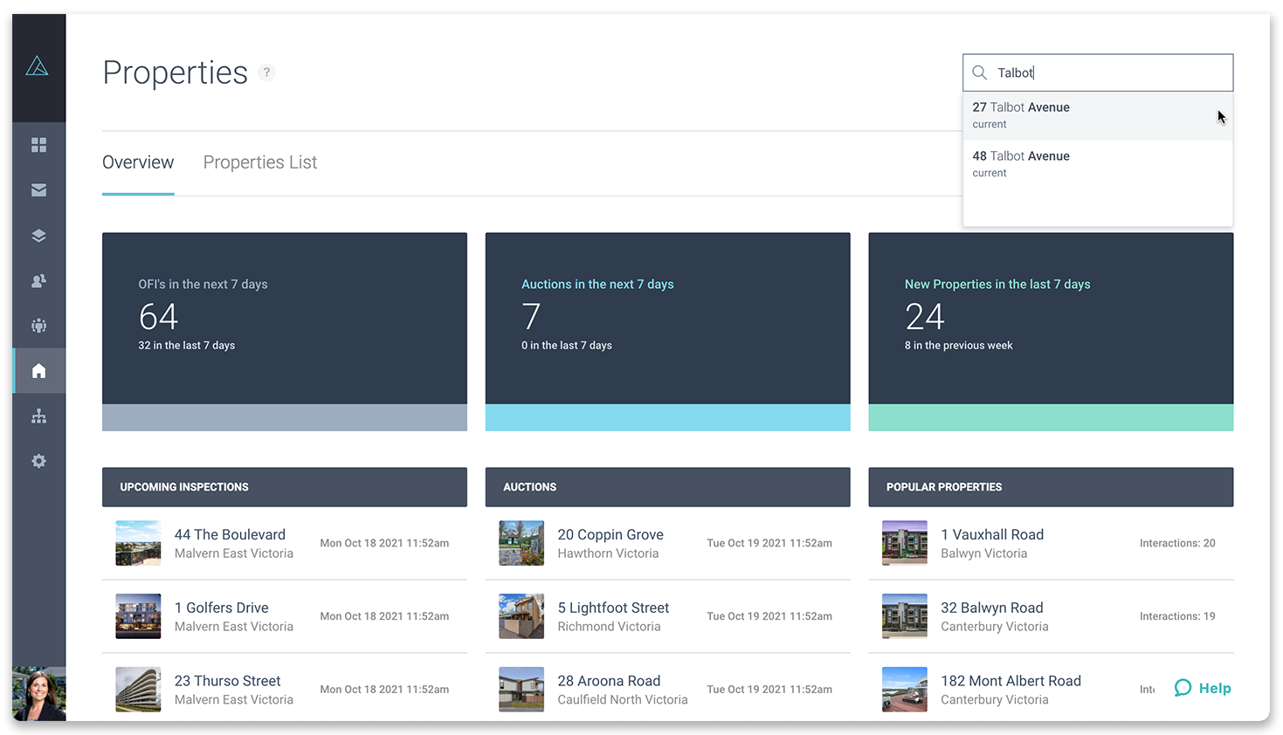1283x735 pixels.
Task: Click 44 The Boulevard inspection time
Action: coord(384,543)
